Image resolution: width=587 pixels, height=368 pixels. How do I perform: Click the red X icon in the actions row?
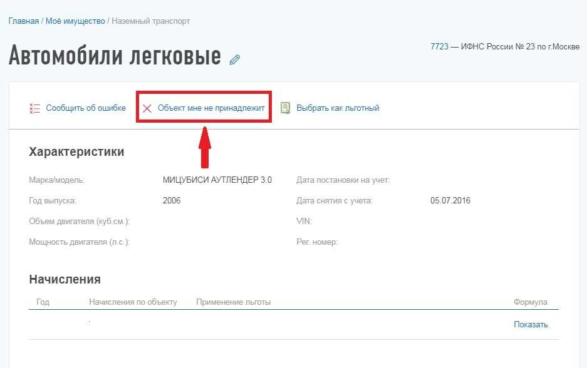147,108
